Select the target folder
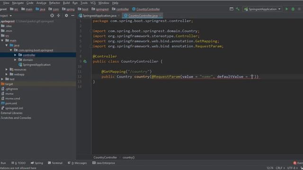The height and width of the screenshot is (170, 303). [x=7, y=84]
